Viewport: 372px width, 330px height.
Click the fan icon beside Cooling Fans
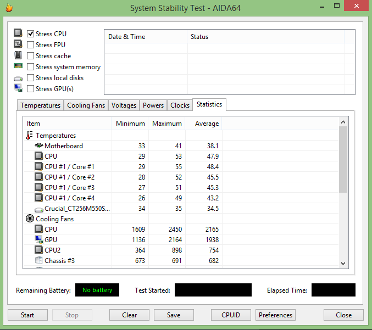30,219
